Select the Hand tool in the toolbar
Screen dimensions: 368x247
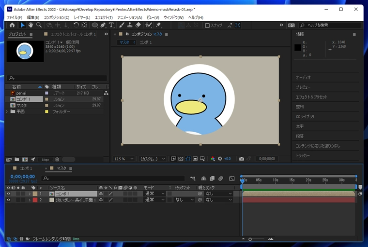pyautogui.click(x=31, y=25)
